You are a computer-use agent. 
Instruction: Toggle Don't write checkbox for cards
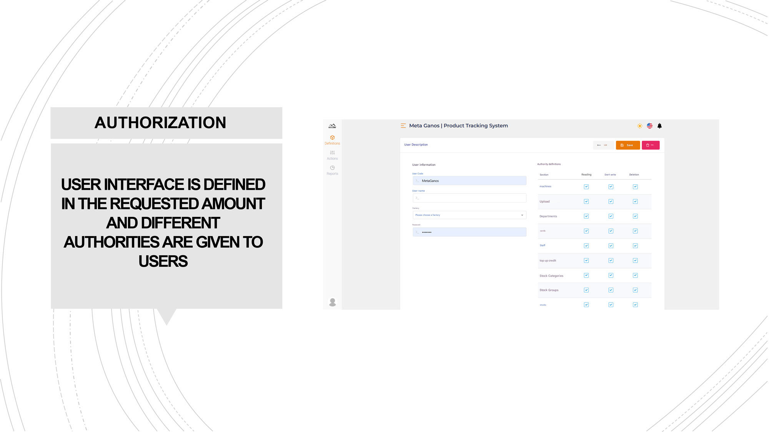pyautogui.click(x=611, y=231)
